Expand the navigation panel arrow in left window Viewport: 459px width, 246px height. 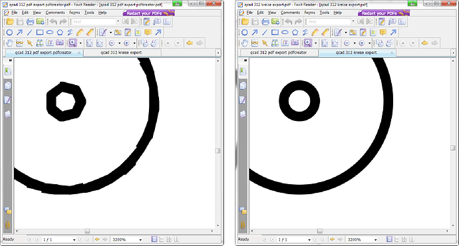click(10, 61)
